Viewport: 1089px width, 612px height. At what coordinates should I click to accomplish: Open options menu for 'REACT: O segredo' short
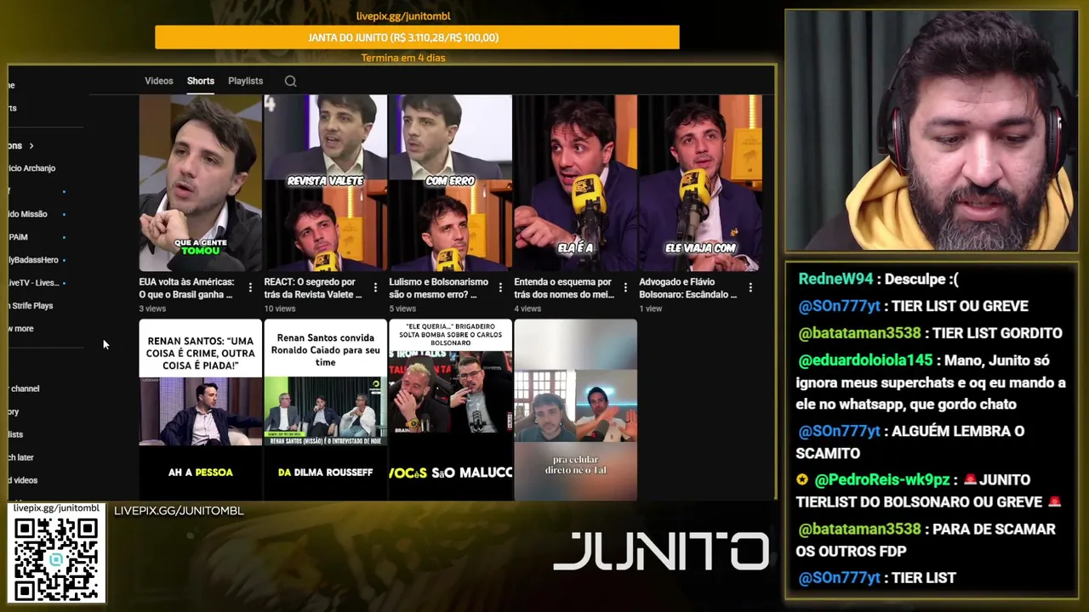pyautogui.click(x=375, y=288)
